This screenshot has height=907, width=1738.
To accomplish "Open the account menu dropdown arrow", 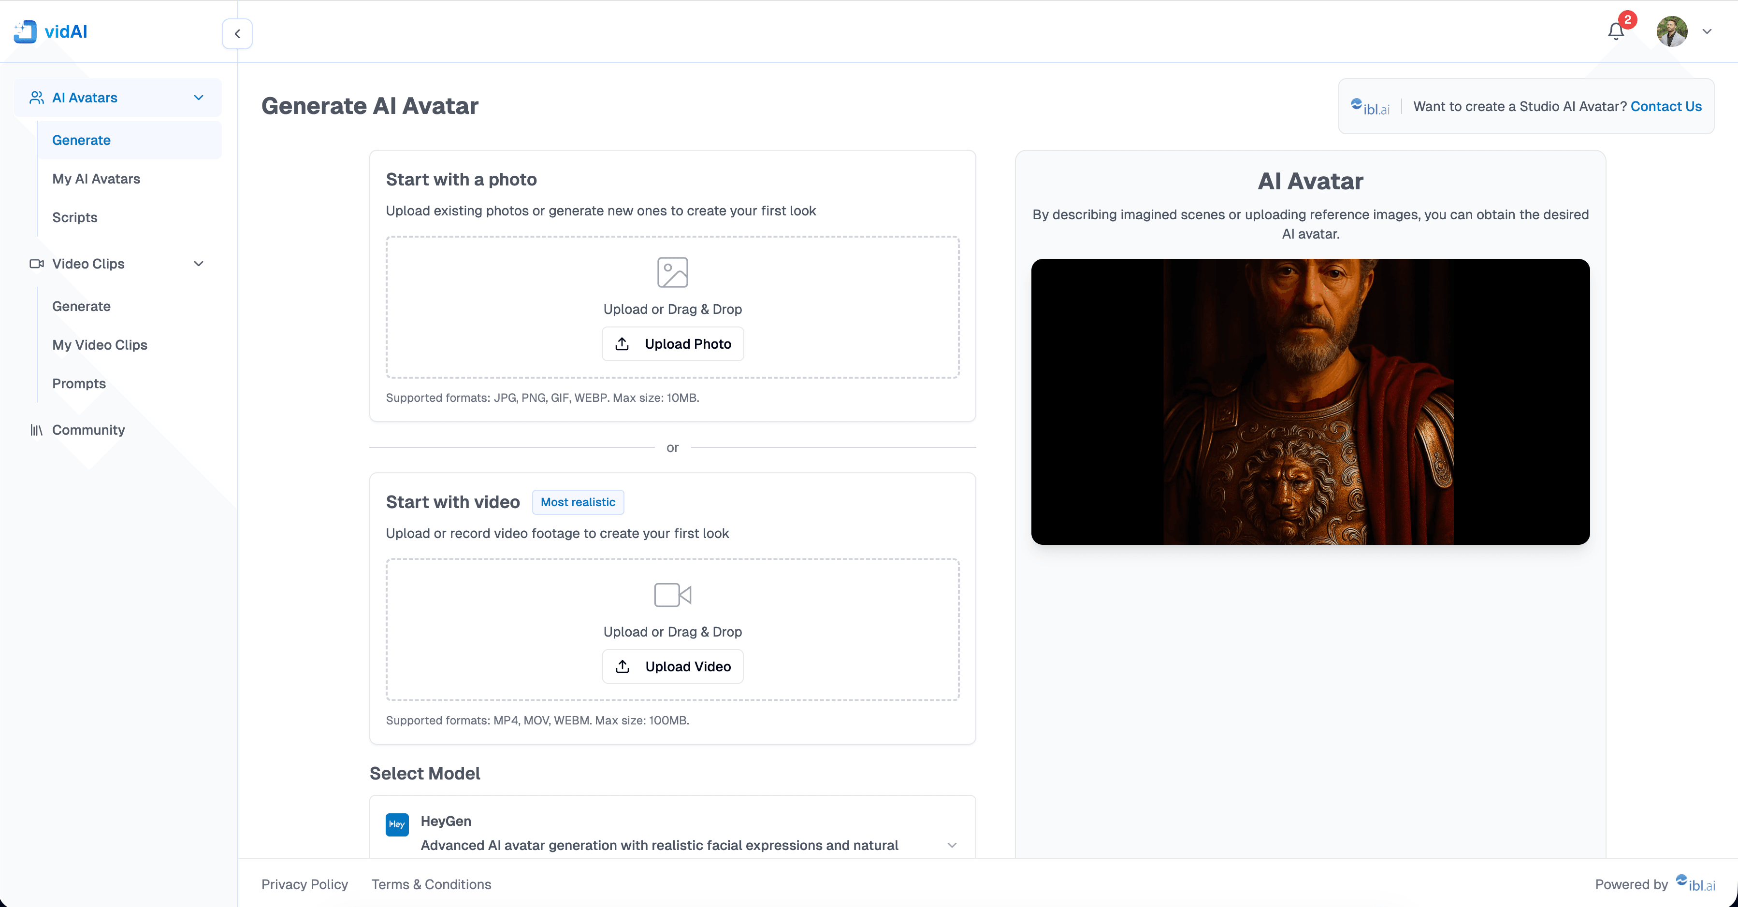I will tap(1707, 32).
